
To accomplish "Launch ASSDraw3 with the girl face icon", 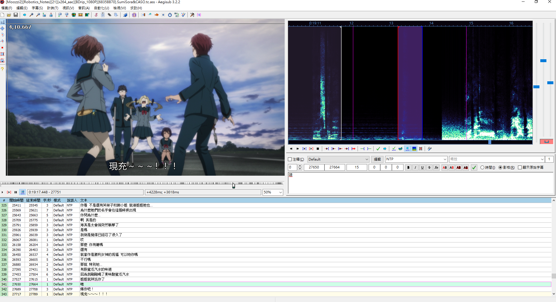I will click(134, 15).
